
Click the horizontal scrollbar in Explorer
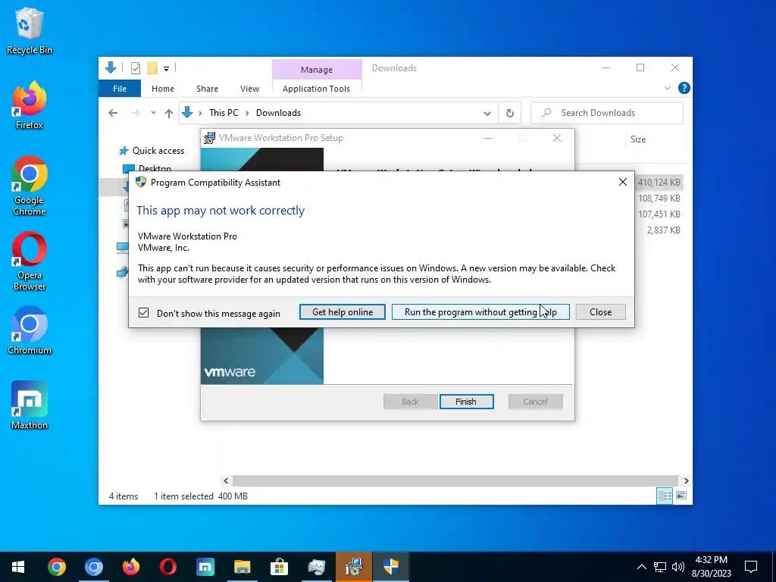tap(455, 480)
